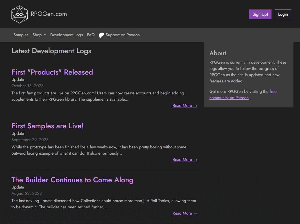
Task: Click the "While the prototype has been finished" excerpt
Action: (99, 150)
